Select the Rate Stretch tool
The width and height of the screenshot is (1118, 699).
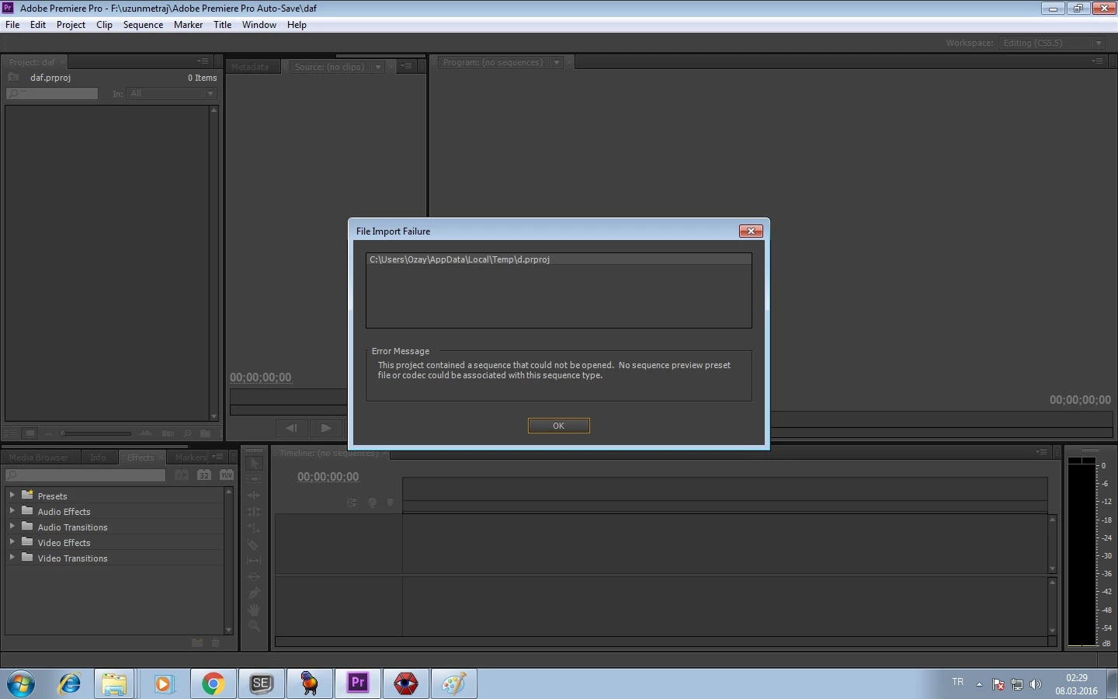pyautogui.click(x=254, y=528)
